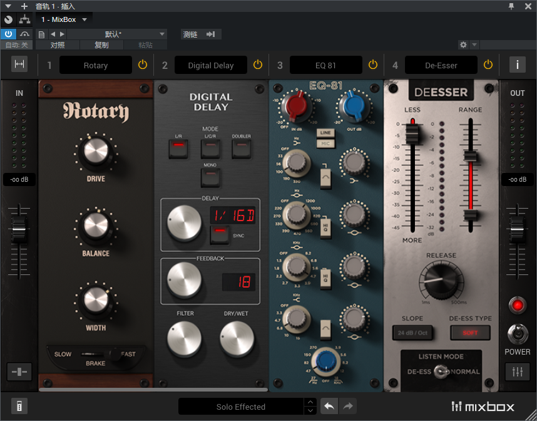The height and width of the screenshot is (421, 537).
Task: Click the De-Esser RELEASE knob
Action: [x=441, y=280]
